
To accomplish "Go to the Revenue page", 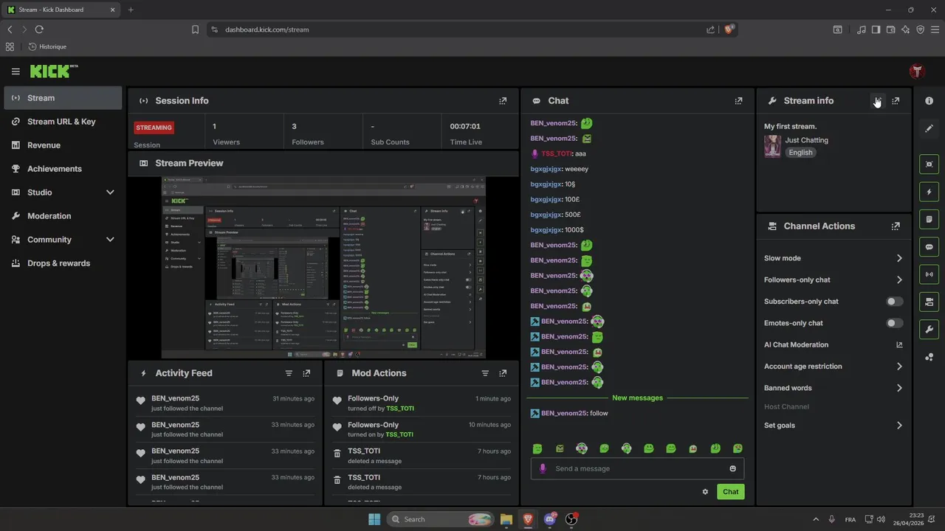I will pyautogui.click(x=63, y=145).
